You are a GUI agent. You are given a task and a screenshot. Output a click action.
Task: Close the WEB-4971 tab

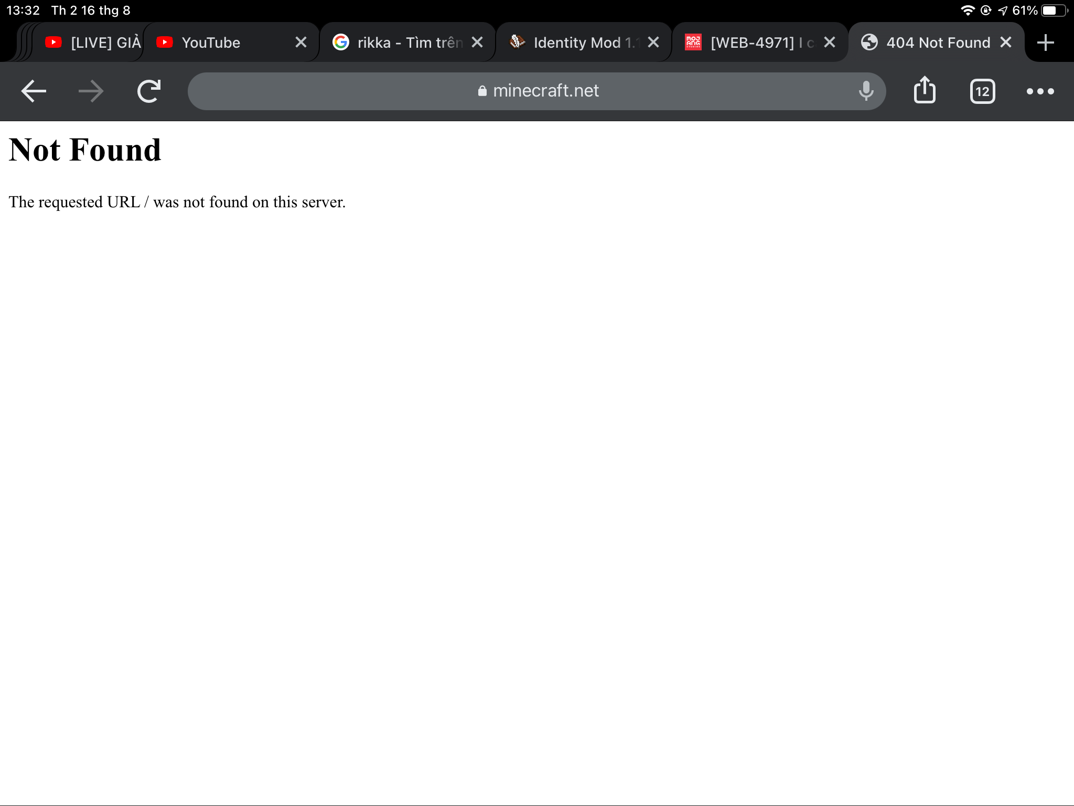click(830, 43)
